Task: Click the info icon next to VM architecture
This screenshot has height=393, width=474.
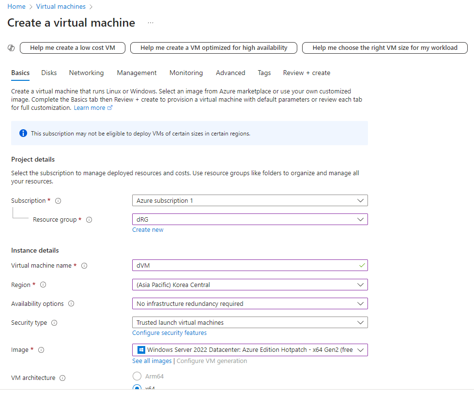Action: click(x=62, y=378)
